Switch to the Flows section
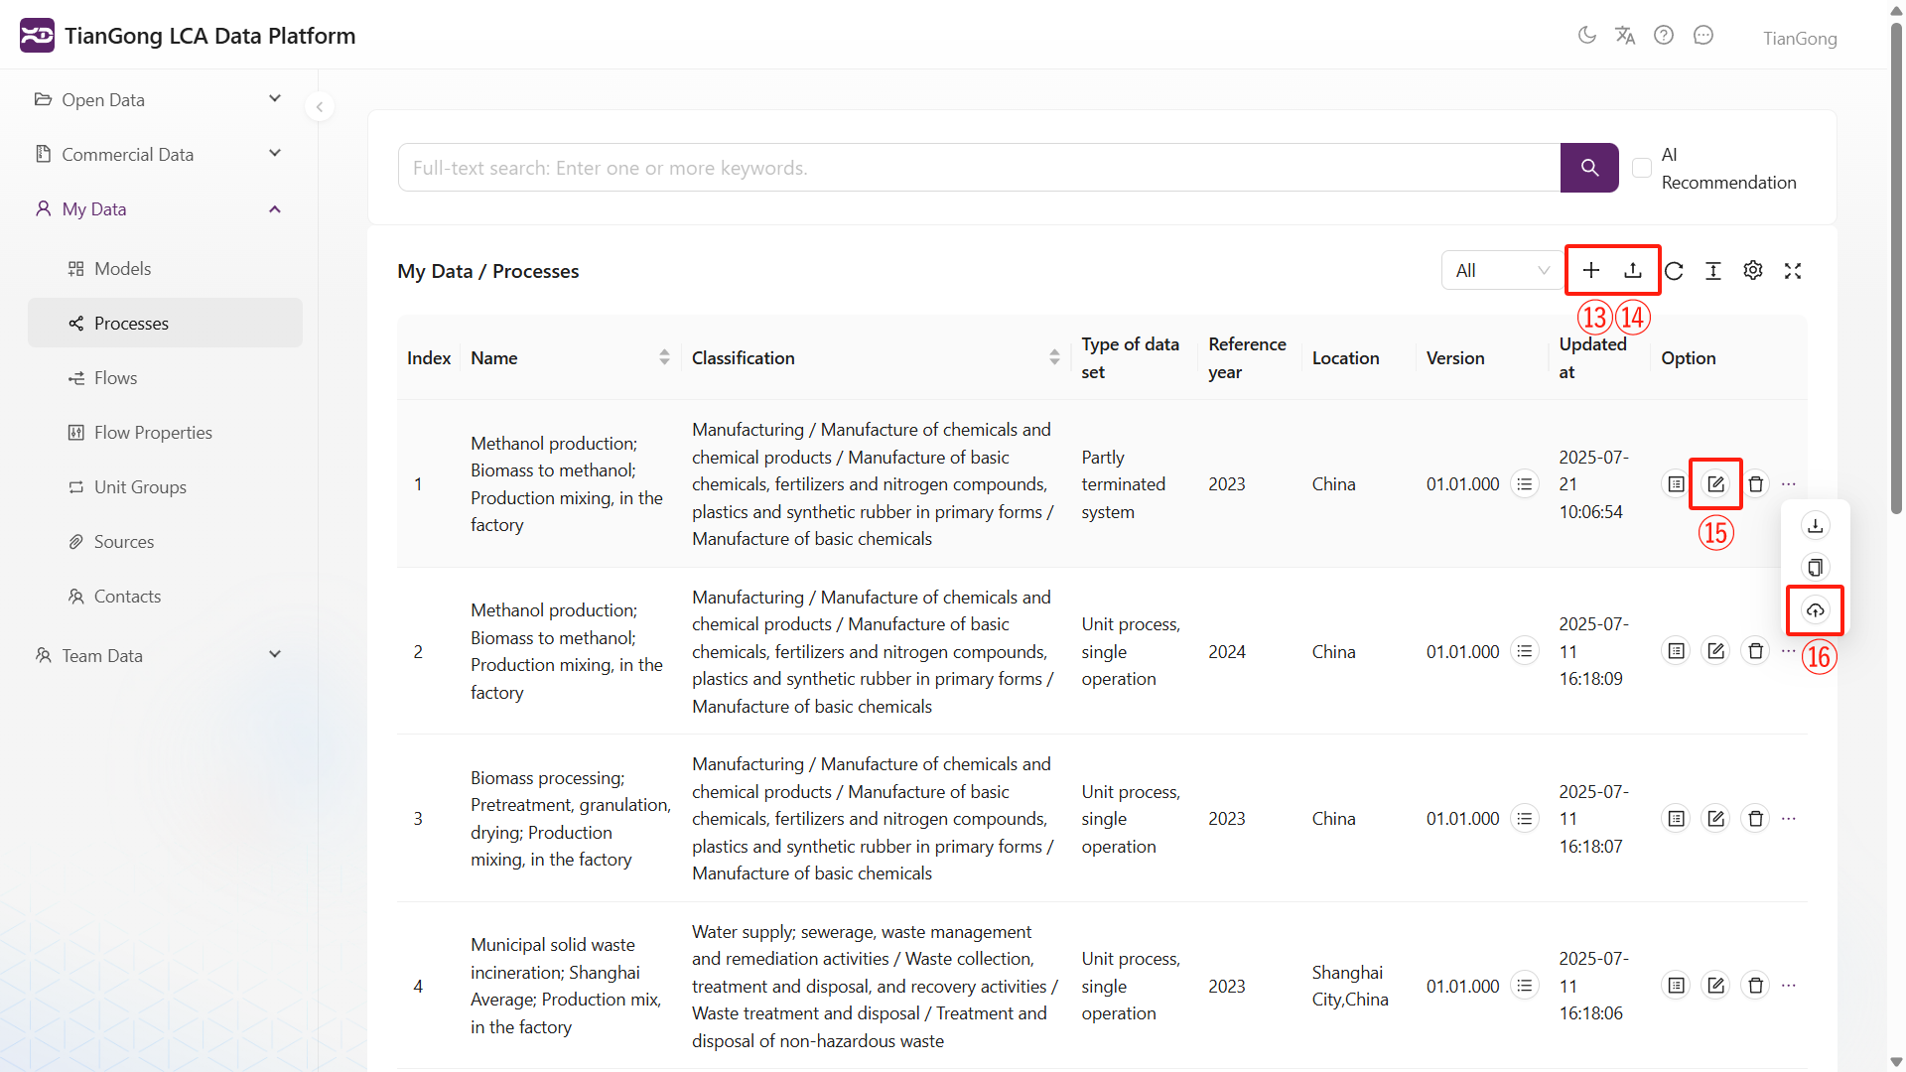1906x1072 pixels. (x=116, y=377)
